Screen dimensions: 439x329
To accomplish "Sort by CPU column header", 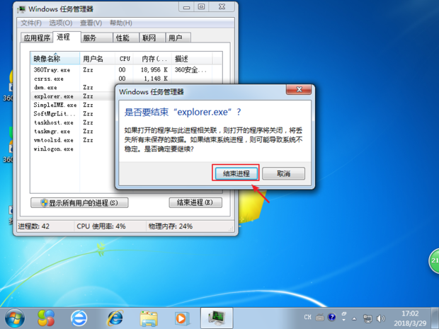I will (125, 59).
